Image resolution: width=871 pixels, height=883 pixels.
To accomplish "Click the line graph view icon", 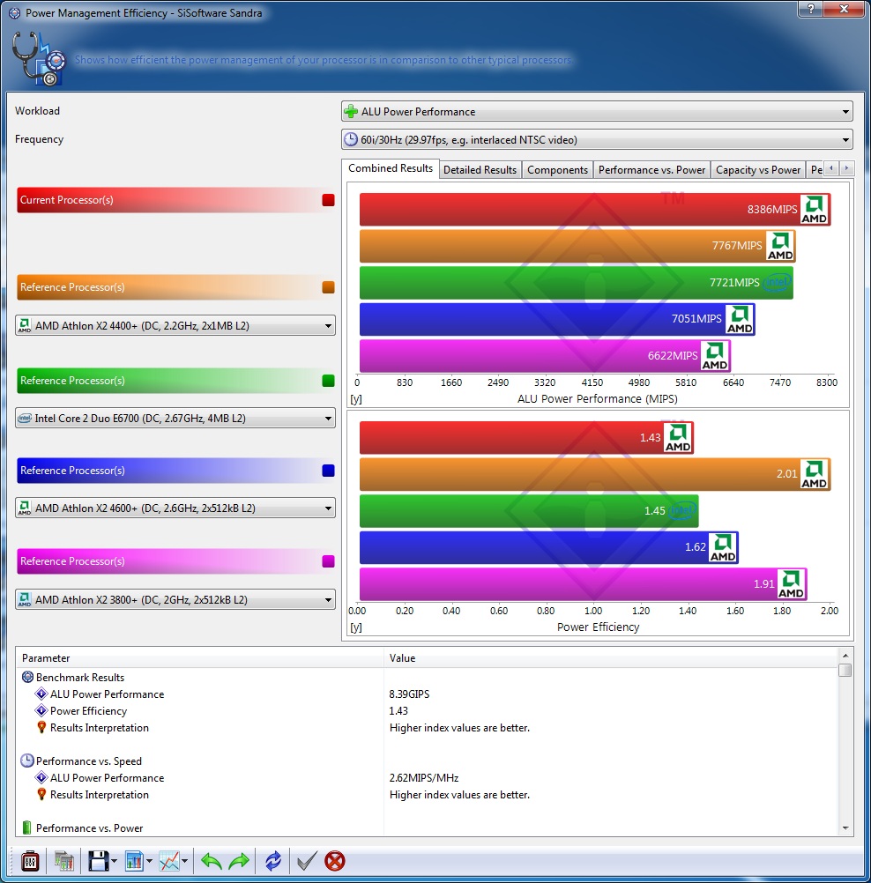I will click(169, 861).
